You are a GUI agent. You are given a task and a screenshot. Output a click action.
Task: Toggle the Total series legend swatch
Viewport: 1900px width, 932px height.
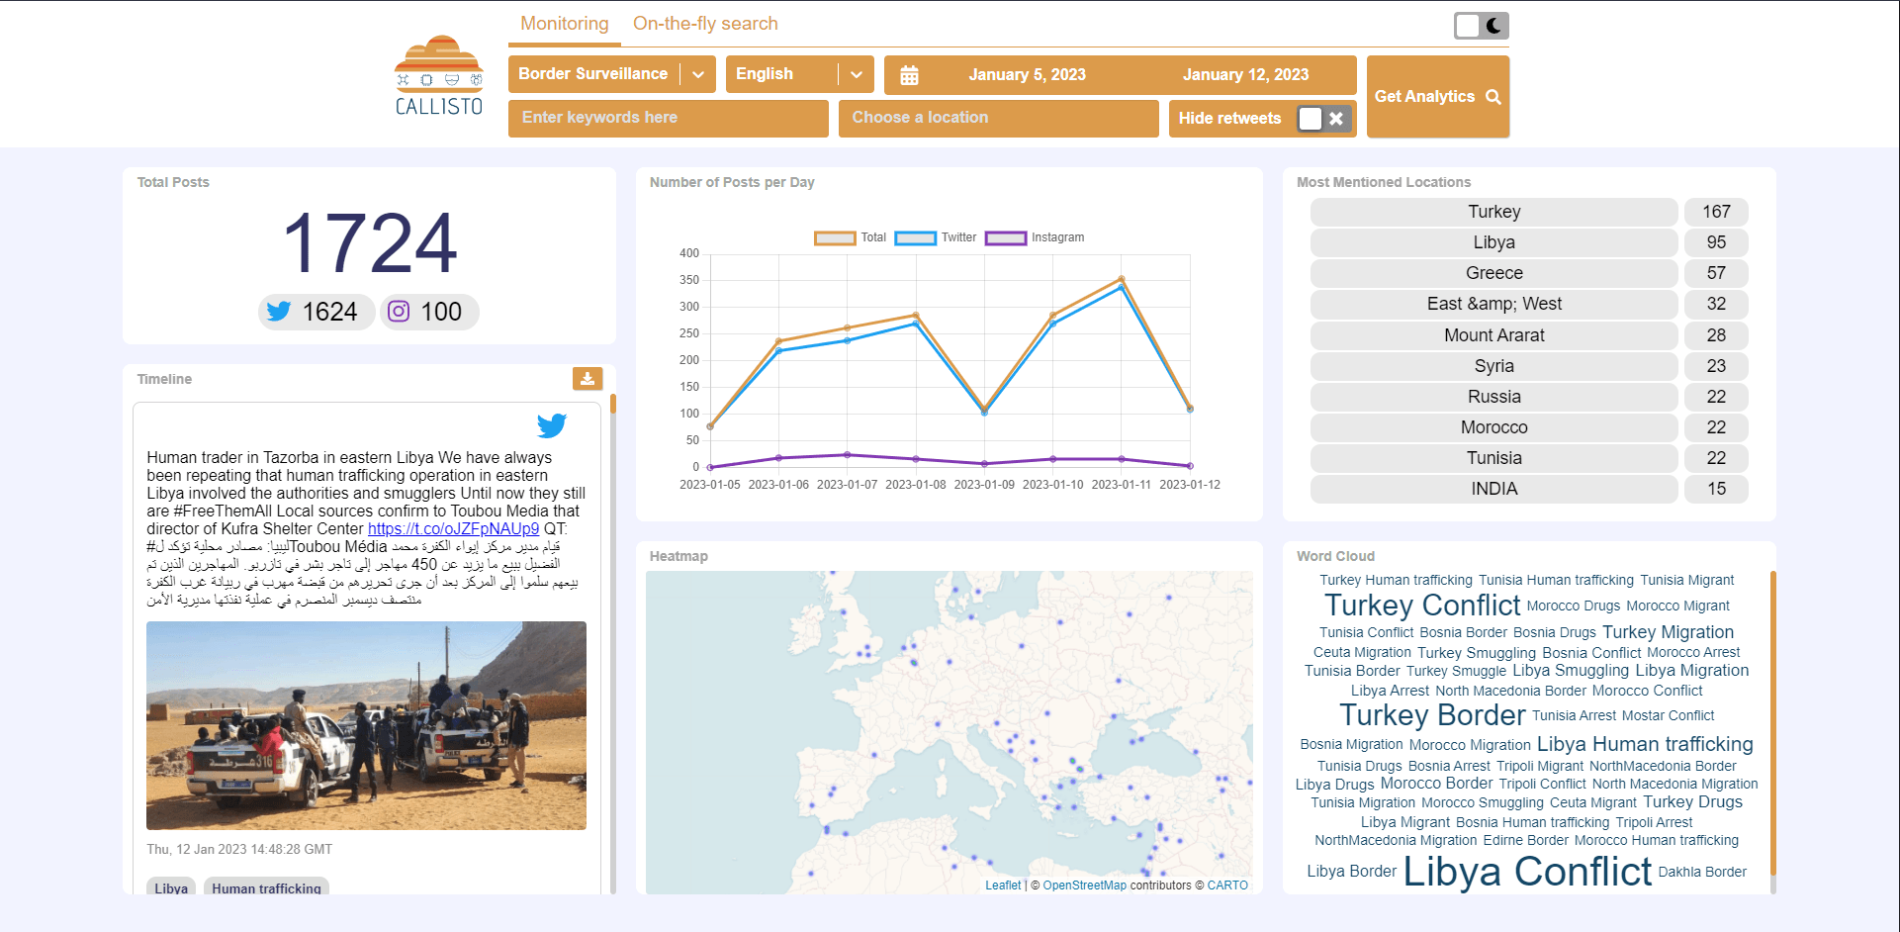(x=835, y=238)
